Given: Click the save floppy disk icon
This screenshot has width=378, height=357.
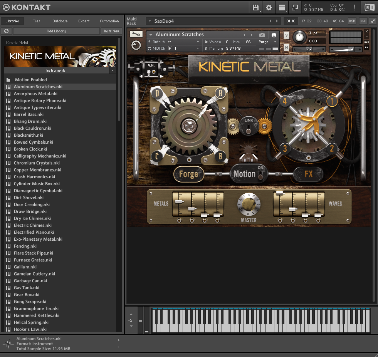Looking at the screenshot, I should click(255, 8).
